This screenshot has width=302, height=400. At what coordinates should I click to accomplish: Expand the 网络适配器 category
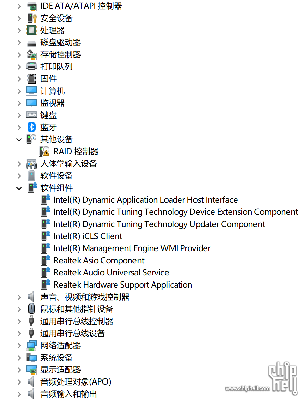click(19, 345)
